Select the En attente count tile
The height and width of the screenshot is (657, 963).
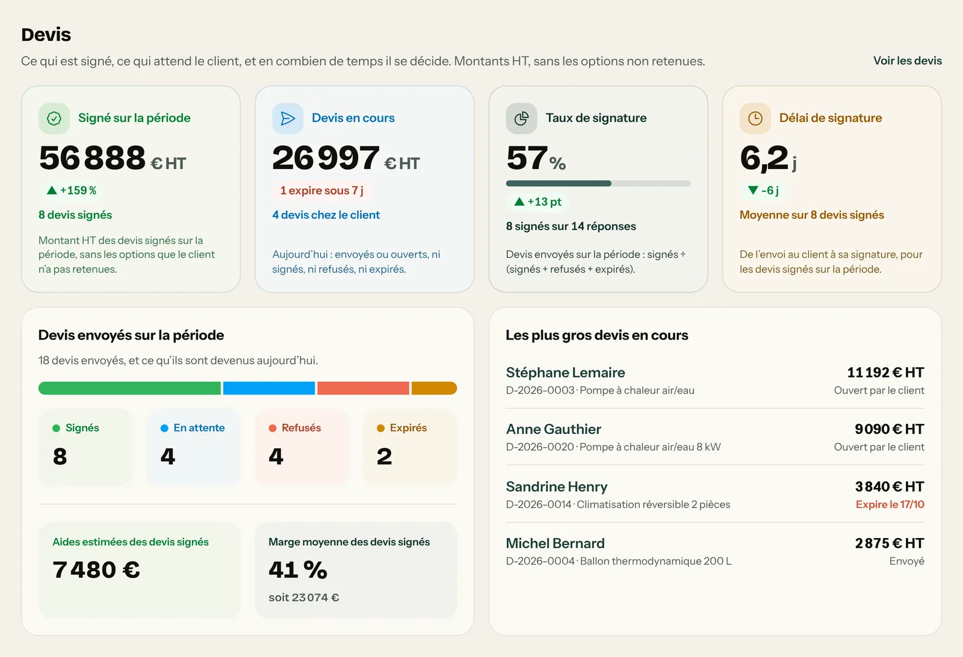[x=193, y=447]
